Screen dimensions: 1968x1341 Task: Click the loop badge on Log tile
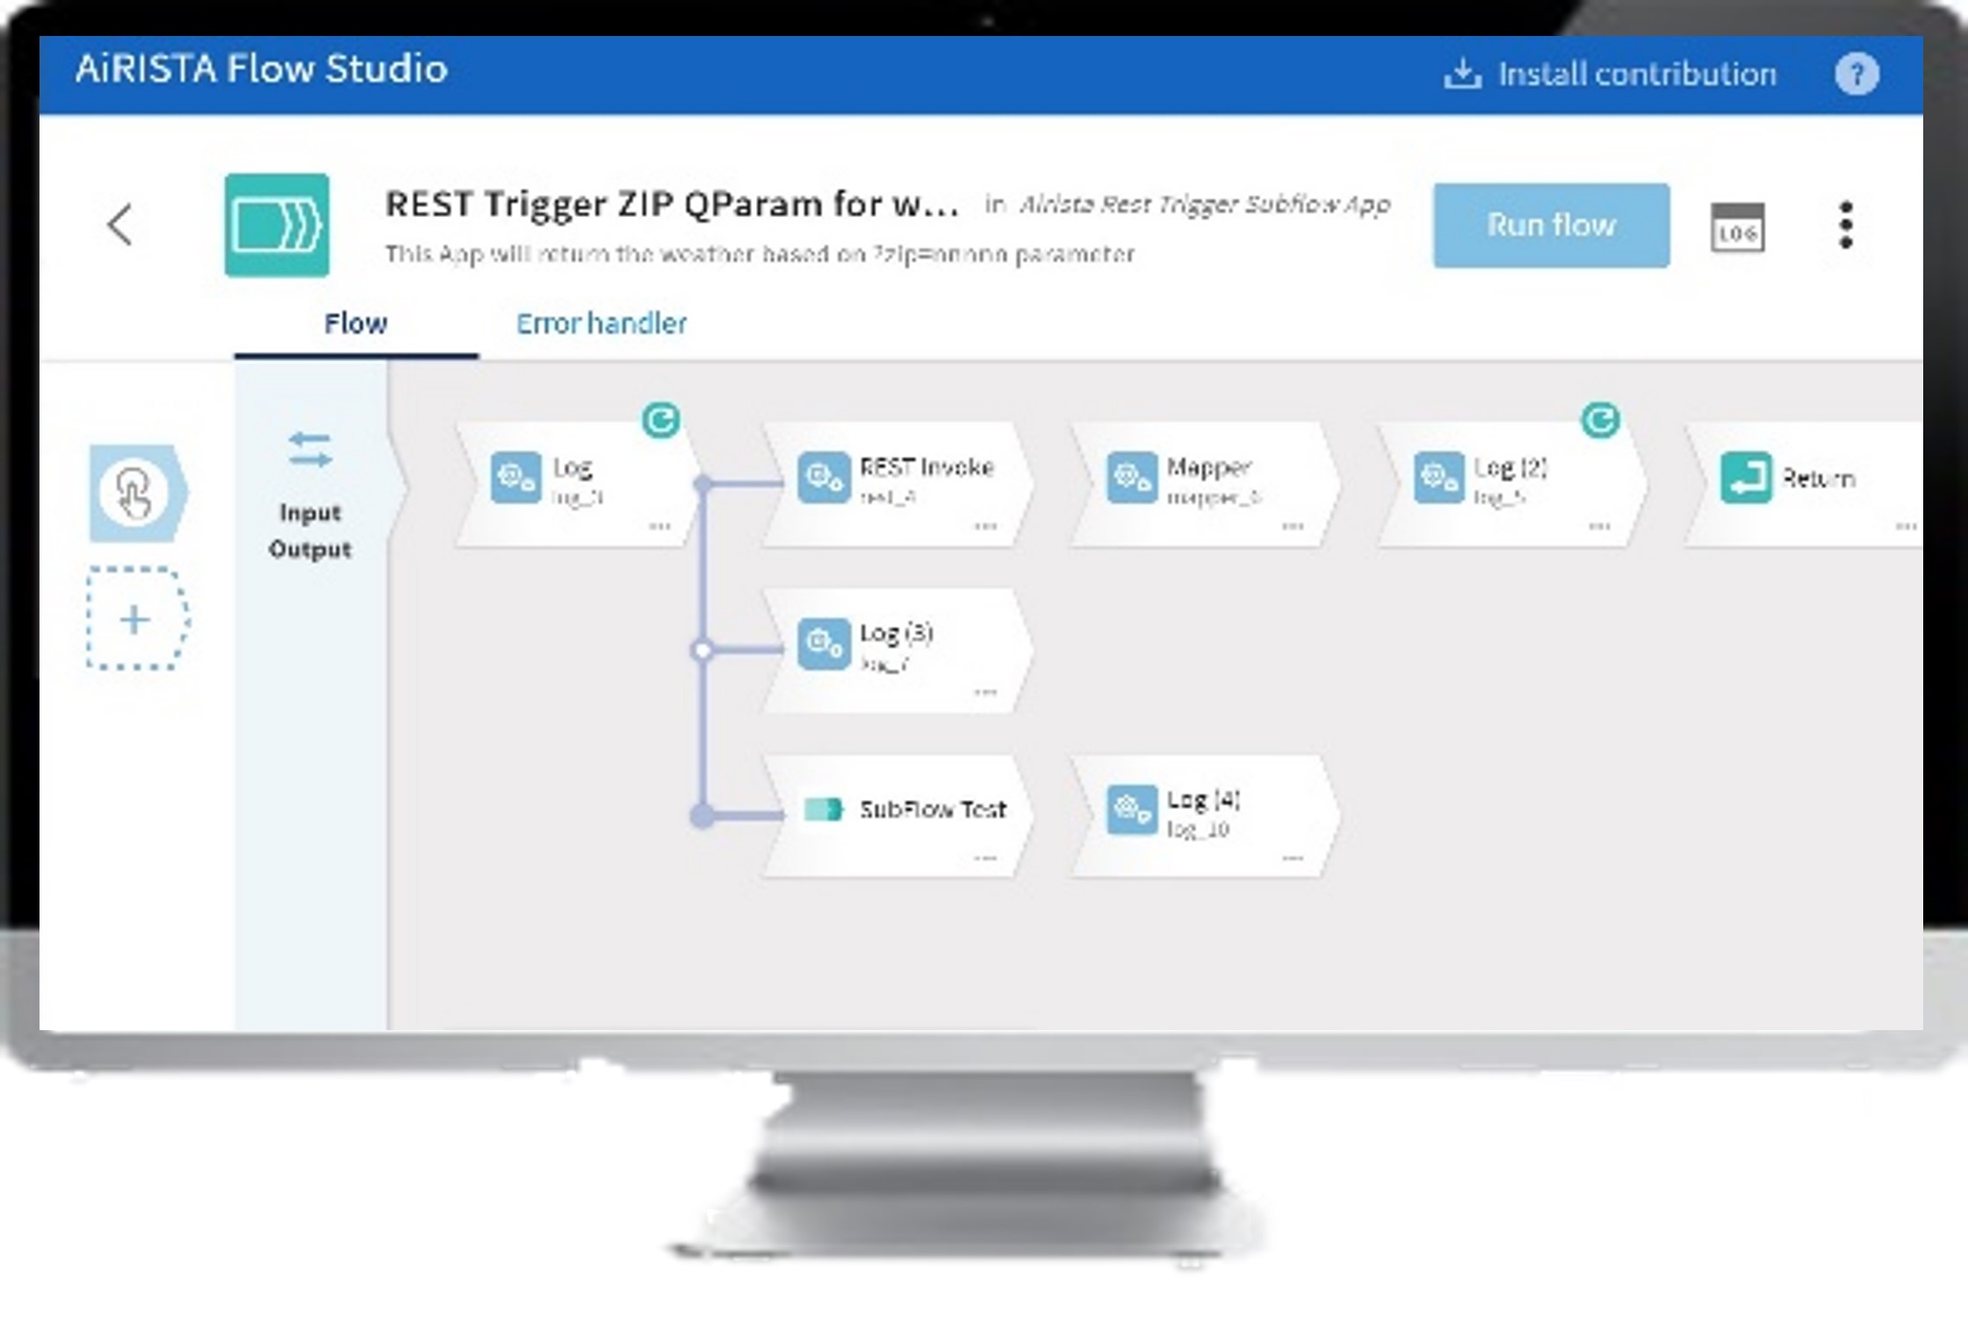pos(660,420)
